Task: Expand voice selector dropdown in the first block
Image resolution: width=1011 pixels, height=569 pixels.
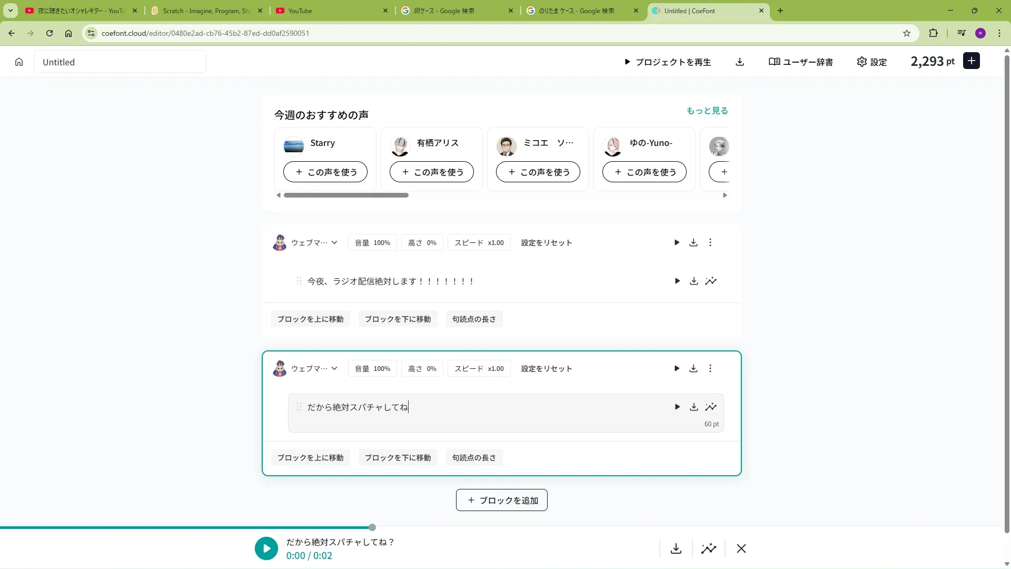Action: (334, 243)
